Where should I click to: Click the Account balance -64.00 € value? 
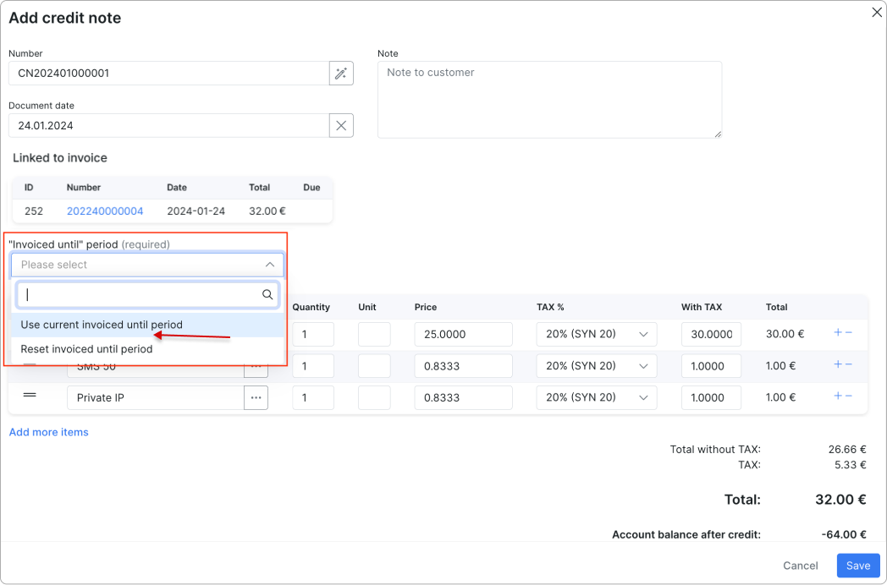tap(844, 534)
